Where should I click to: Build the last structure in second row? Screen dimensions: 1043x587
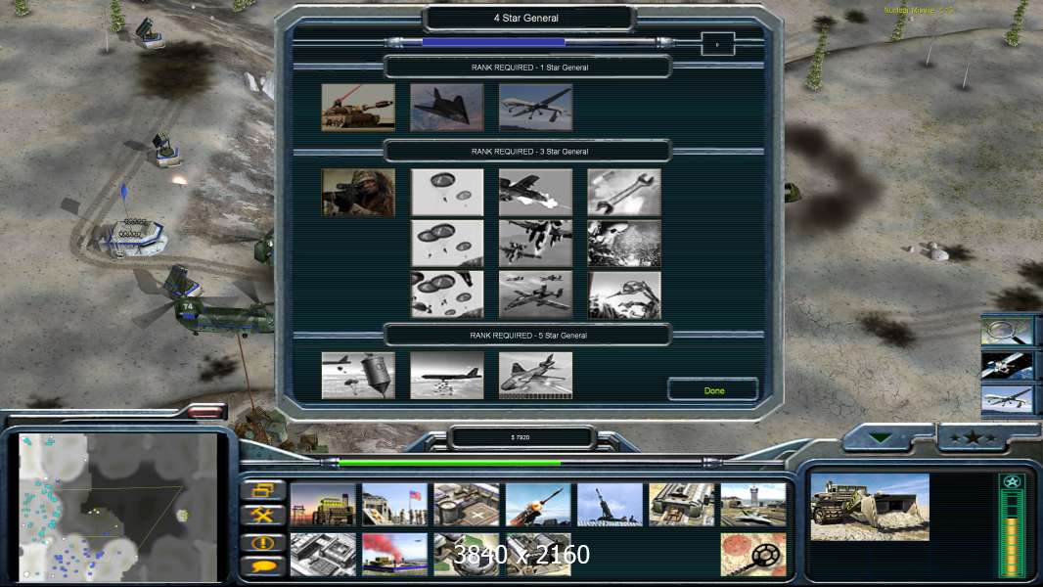[538, 555]
